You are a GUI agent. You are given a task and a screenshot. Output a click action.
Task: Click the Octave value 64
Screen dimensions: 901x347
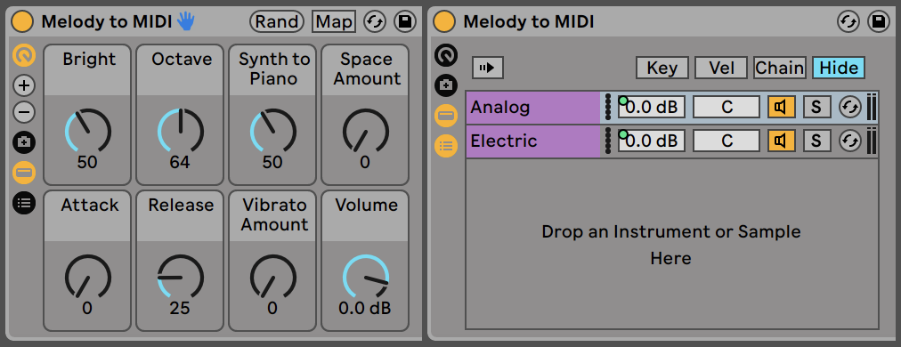click(x=180, y=163)
